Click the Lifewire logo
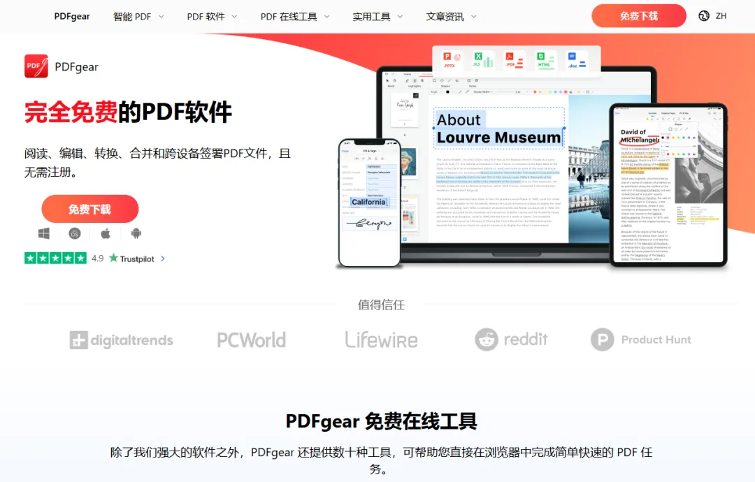Image resolution: width=755 pixels, height=482 pixels. (382, 339)
